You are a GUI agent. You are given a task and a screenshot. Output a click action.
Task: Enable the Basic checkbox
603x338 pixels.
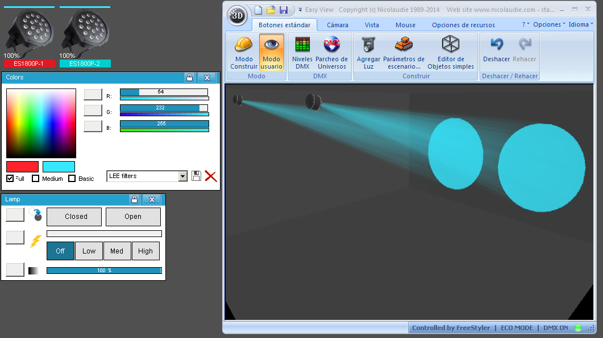(72, 179)
